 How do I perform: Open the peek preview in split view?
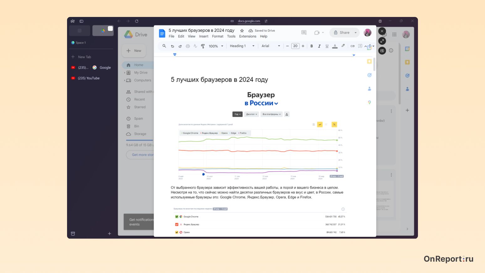coord(382,51)
